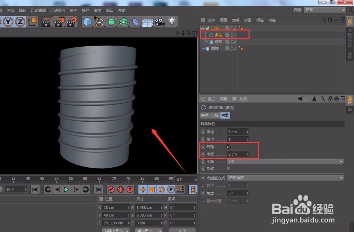Render the active view clapperboard icon
This screenshot has width=354, height=232.
[47, 22]
